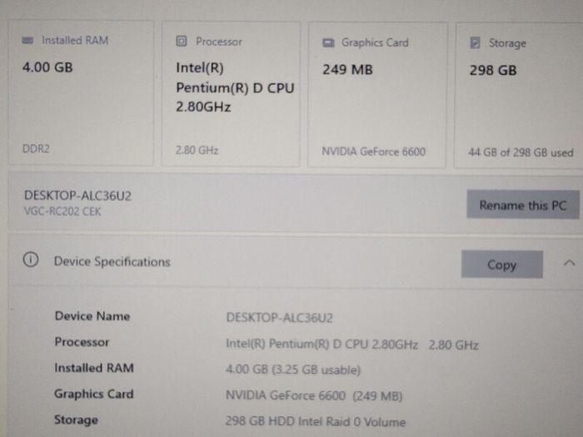The height and width of the screenshot is (437, 583).
Task: Click the VGC-RC202 CEK model text
Action: pos(62,211)
